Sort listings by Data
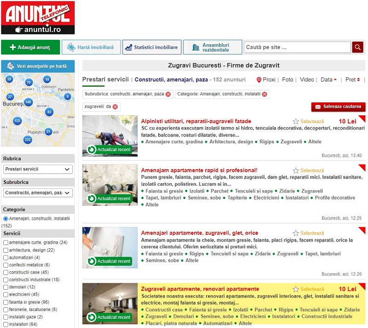Image resolution: width=368 pixels, height=328 pixels. (x=328, y=80)
